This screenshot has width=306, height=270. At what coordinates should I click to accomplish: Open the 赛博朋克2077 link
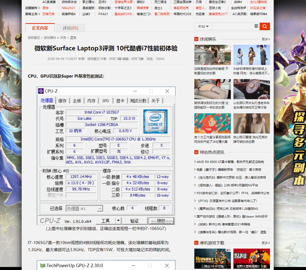tap(218, 14)
